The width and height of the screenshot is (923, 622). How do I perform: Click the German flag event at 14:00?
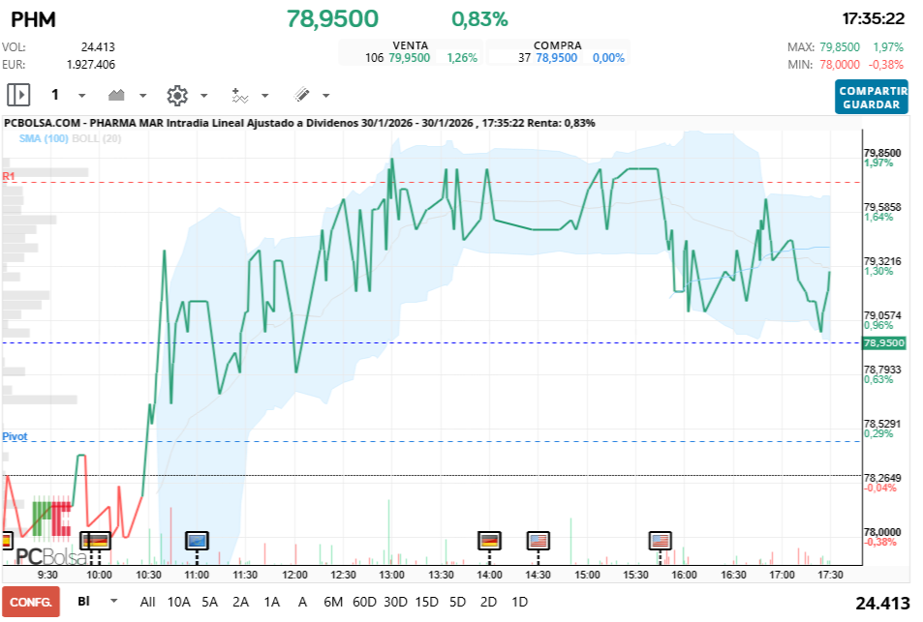tap(489, 540)
